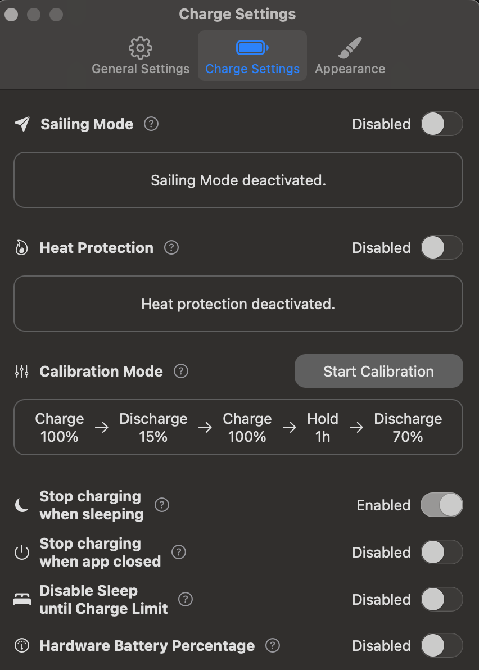Click help icon for Stop charging when app closed

click(x=179, y=552)
